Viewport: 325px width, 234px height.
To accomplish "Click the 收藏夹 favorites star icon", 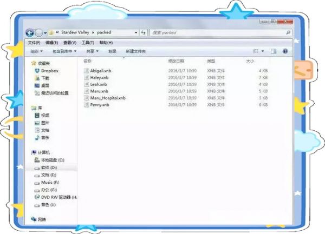I will tap(34, 63).
